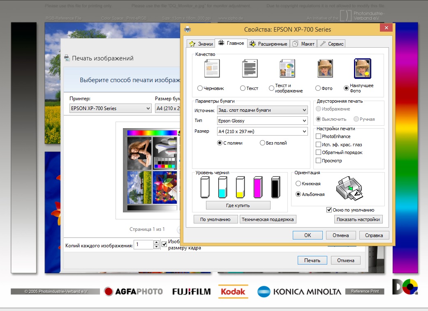The width and height of the screenshot is (428, 311).
Task: Toggle Окно по умолчанию checkbox
Action: click(x=329, y=210)
